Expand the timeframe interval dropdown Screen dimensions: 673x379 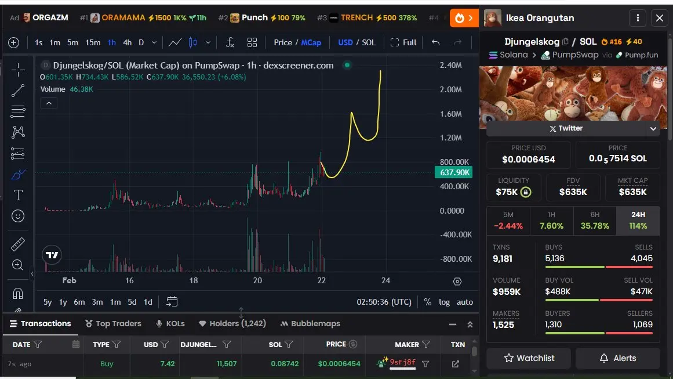coord(154,42)
